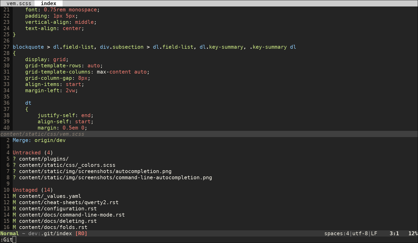The height and width of the screenshot is (243, 418).
Task: Open autocompletion.png untracked file entry
Action: [95, 171]
